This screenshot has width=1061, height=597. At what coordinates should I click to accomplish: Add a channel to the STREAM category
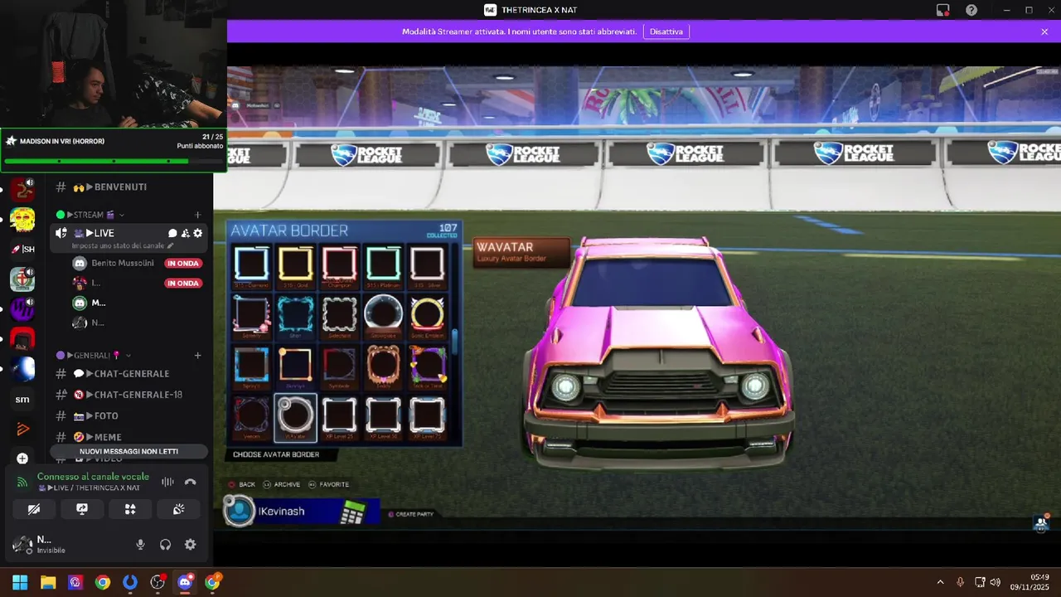(197, 215)
